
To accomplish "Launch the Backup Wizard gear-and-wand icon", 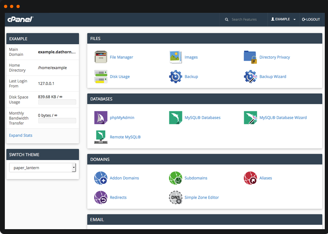I will [250, 76].
